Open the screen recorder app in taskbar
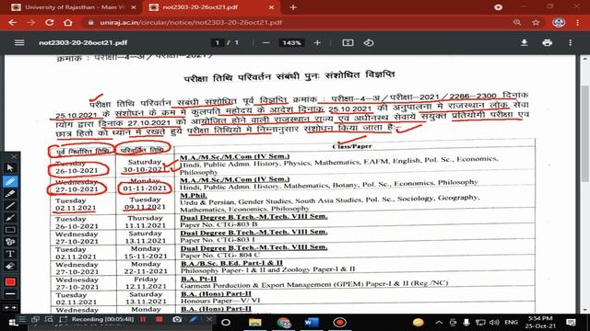 click(339, 323)
